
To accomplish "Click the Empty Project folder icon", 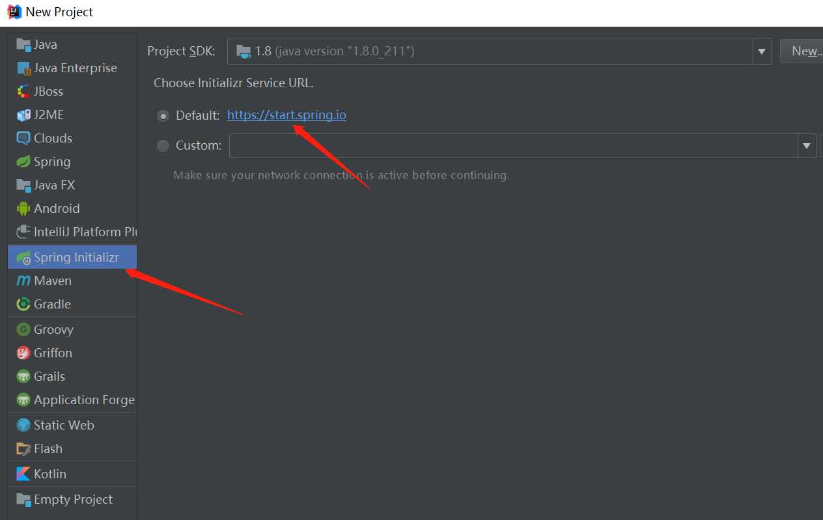I will click(23, 500).
